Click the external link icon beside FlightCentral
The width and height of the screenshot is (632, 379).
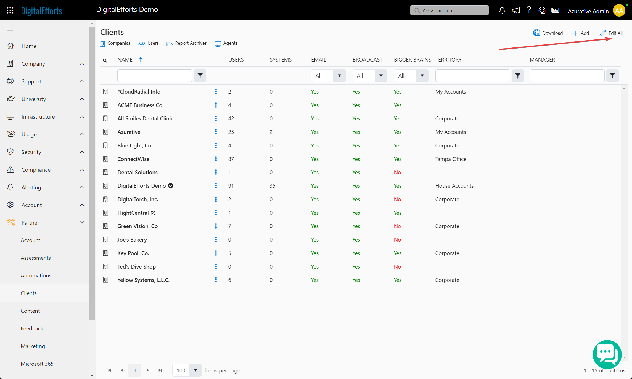(x=153, y=213)
